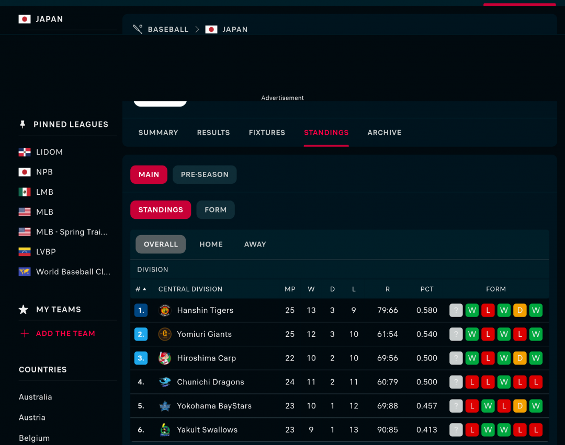
Task: Click the Hiroshima Carp team logo
Action: pyautogui.click(x=165, y=358)
